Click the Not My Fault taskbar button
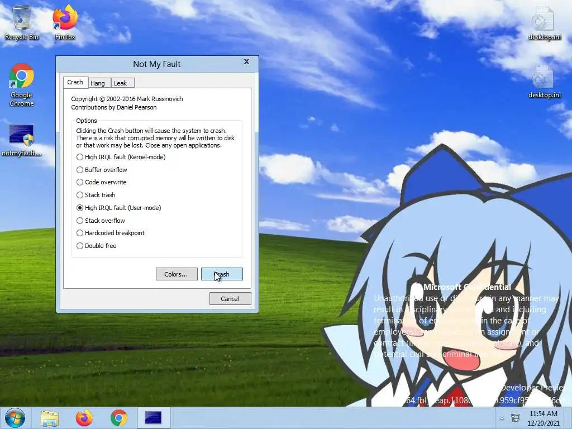Screen dimensions: 572x429 (153, 418)
